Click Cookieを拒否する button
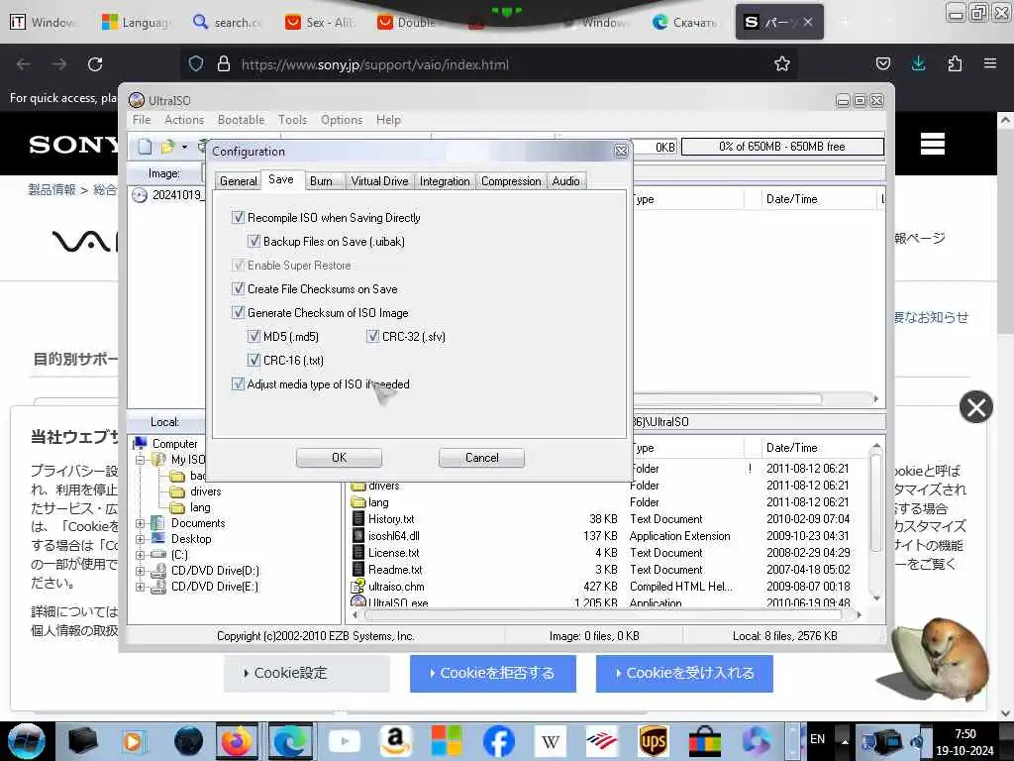Screen dimensions: 1014x761 (x=493, y=673)
